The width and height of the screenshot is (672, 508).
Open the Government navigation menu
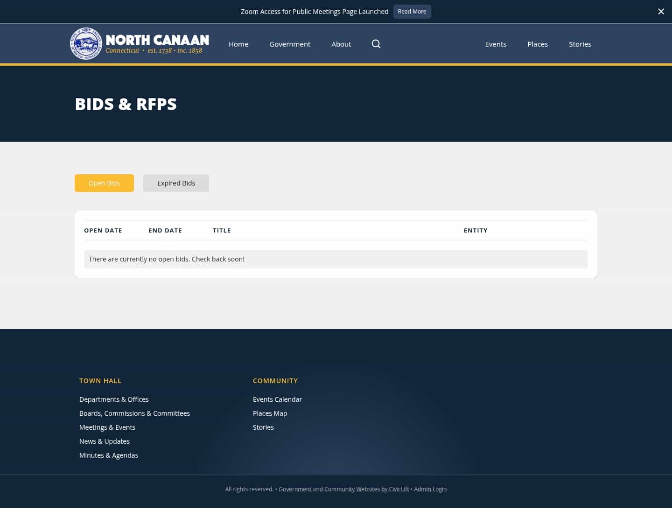(x=290, y=44)
